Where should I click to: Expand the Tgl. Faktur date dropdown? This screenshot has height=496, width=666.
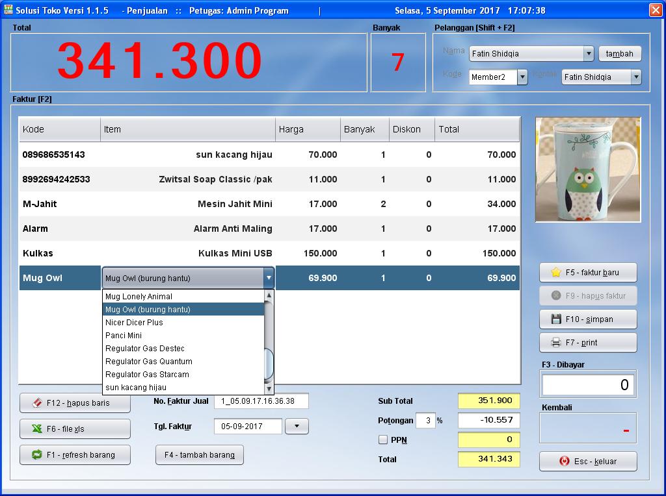tap(297, 426)
